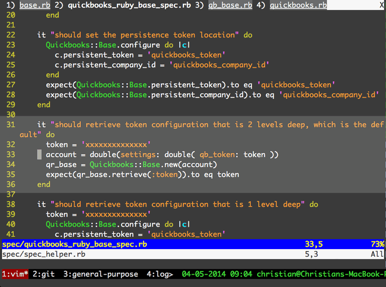Click line number 22 in gutter
The height and width of the screenshot is (287, 386).
click(10, 35)
